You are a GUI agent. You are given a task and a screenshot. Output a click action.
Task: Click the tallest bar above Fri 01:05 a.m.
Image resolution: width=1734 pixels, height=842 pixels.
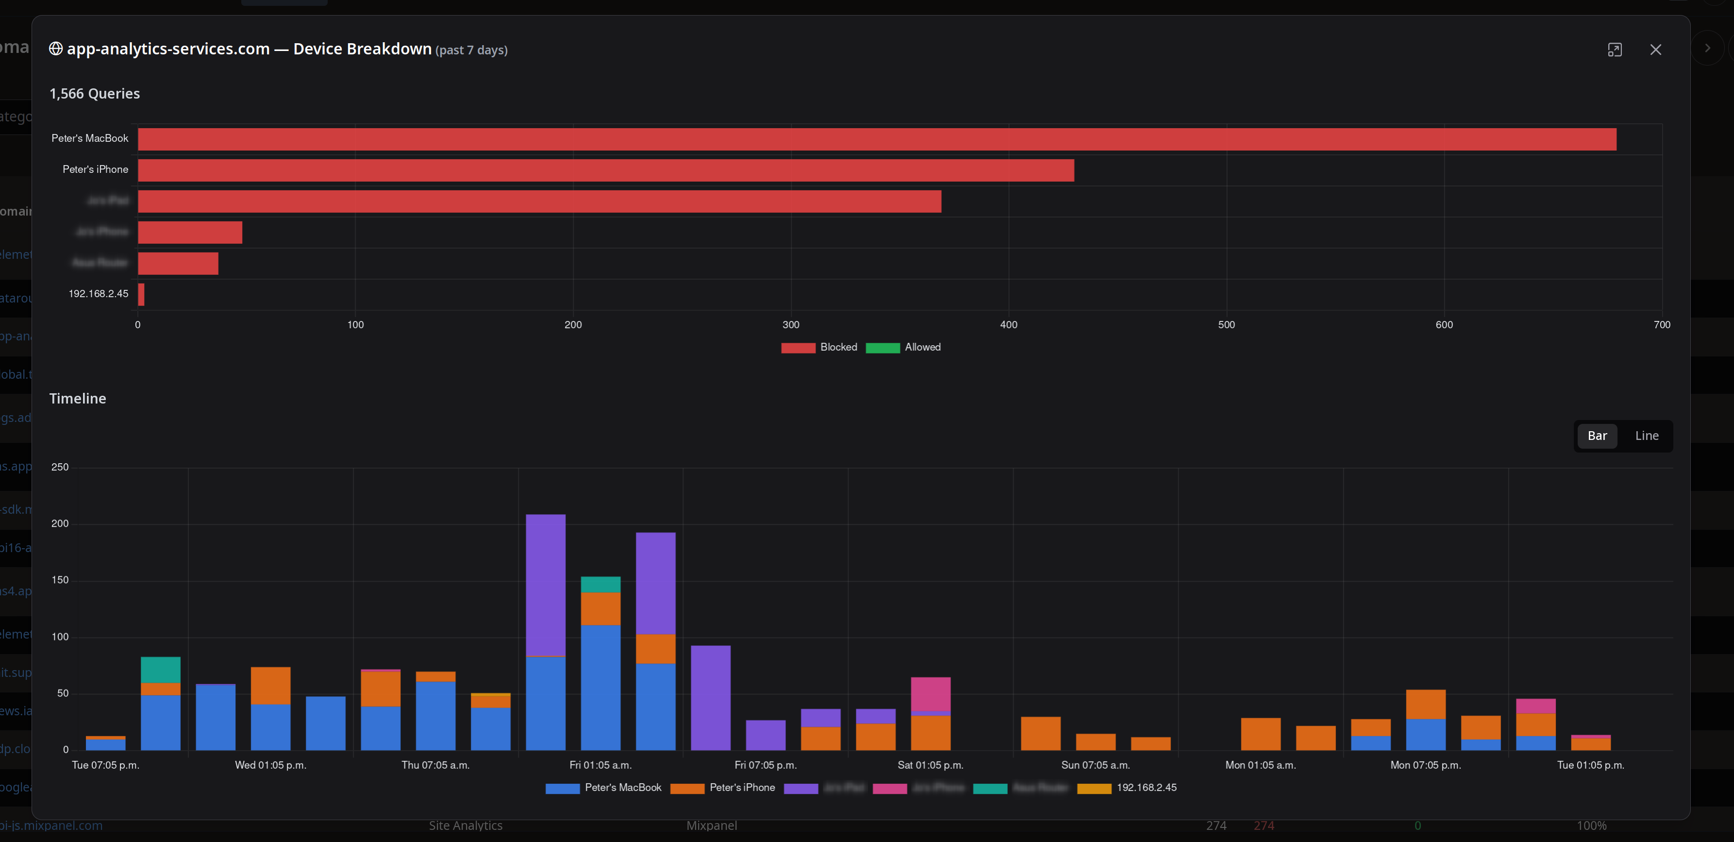tap(545, 632)
